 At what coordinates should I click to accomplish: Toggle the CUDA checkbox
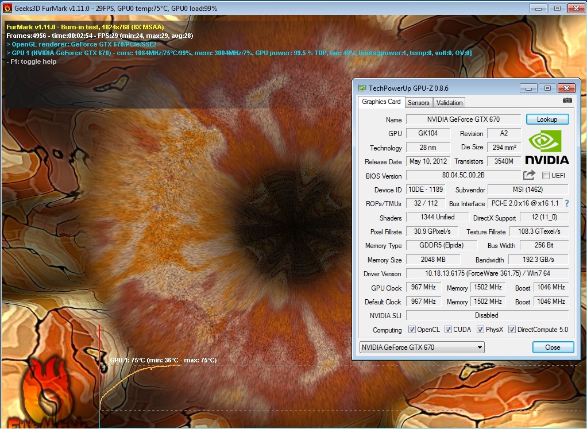pyautogui.click(x=448, y=330)
